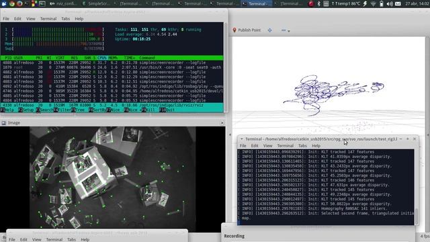This screenshot has height=242, width=430.
Task: Sort htop by the Command column header
Action: coord(147,58)
